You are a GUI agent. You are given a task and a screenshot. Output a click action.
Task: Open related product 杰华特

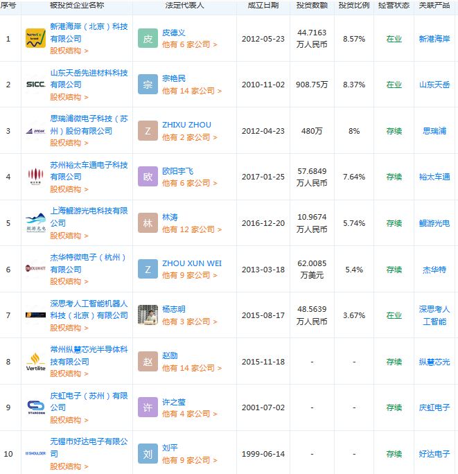(434, 270)
